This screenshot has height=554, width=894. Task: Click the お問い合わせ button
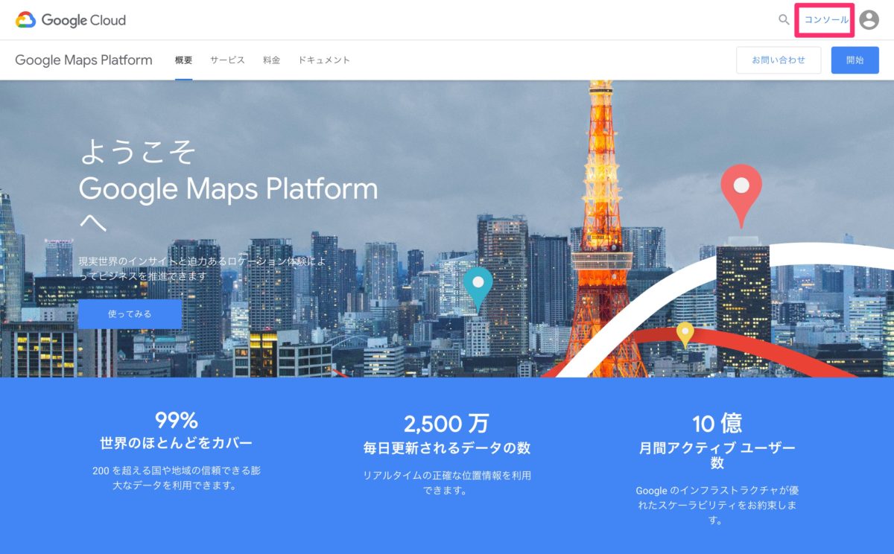click(779, 60)
